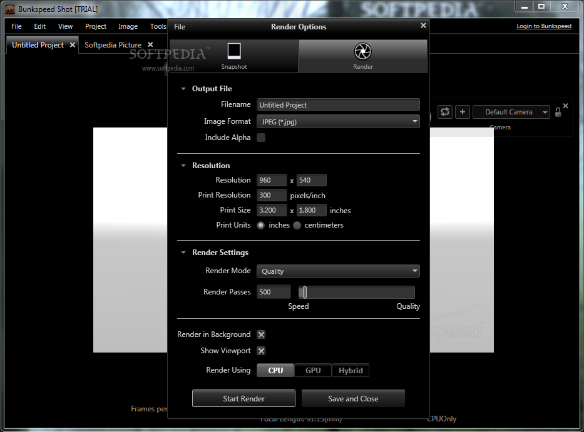This screenshot has width=584, height=432.
Task: Open the Render Mode dropdown
Action: pos(338,271)
